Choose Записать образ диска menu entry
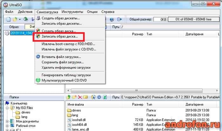 70,36
